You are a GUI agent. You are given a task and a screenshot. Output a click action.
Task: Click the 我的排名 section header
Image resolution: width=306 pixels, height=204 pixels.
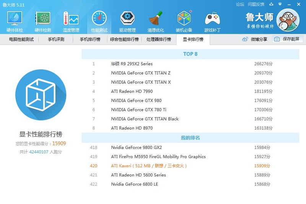click(190, 138)
